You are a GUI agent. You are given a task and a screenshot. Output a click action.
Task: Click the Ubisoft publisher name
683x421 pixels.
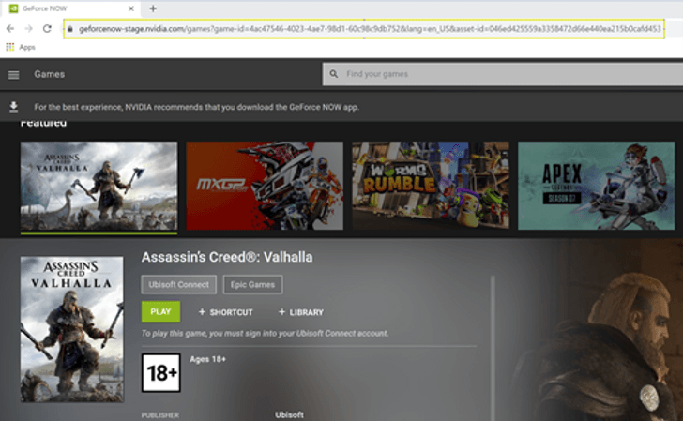289,414
